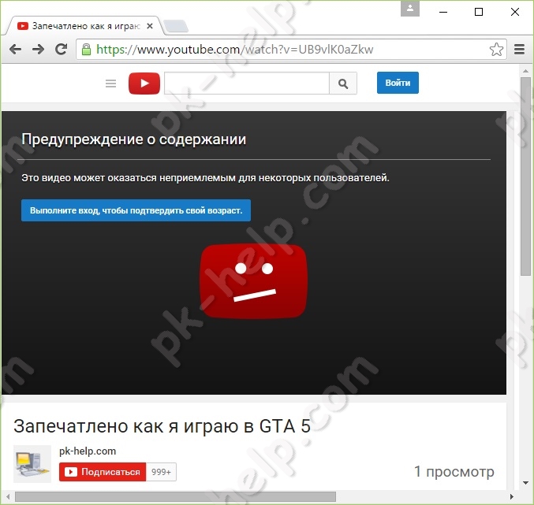Image resolution: width=534 pixels, height=505 pixels.
Task: Select the tab titled Запечатлено как я играю
Action: (x=84, y=26)
